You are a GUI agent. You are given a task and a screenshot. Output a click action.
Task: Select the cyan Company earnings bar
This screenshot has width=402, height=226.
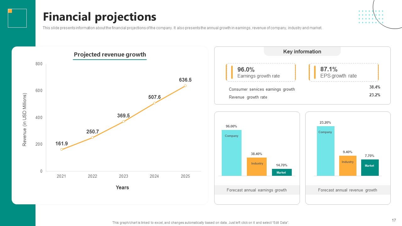click(x=231, y=153)
